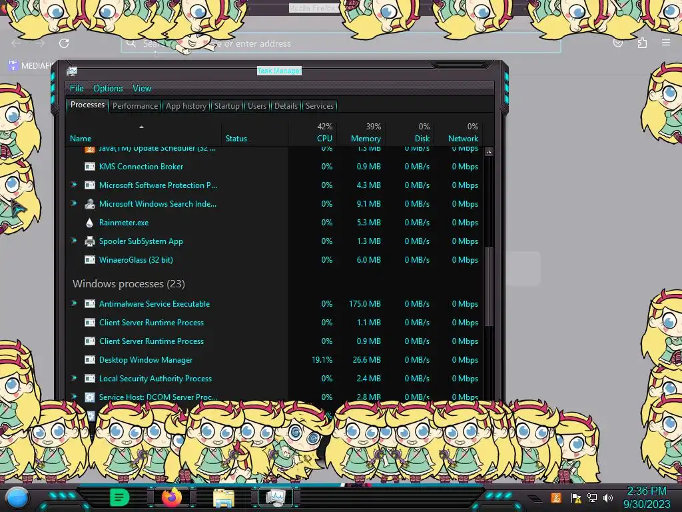Open File Explorer from the taskbar
The height and width of the screenshot is (512, 682).
224,497
